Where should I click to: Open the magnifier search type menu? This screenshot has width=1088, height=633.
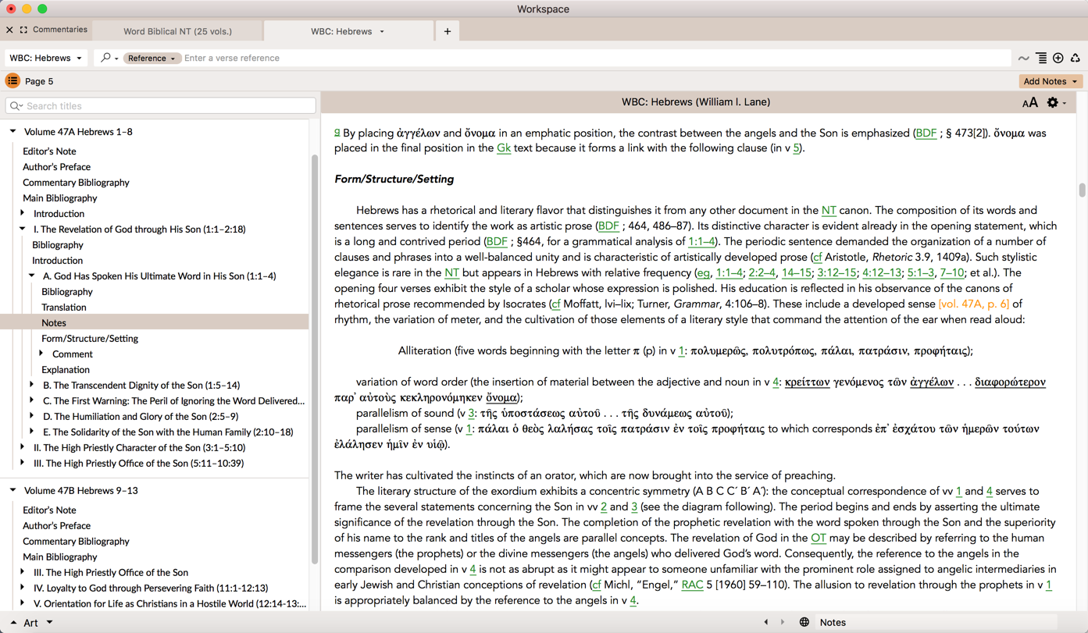coord(109,58)
